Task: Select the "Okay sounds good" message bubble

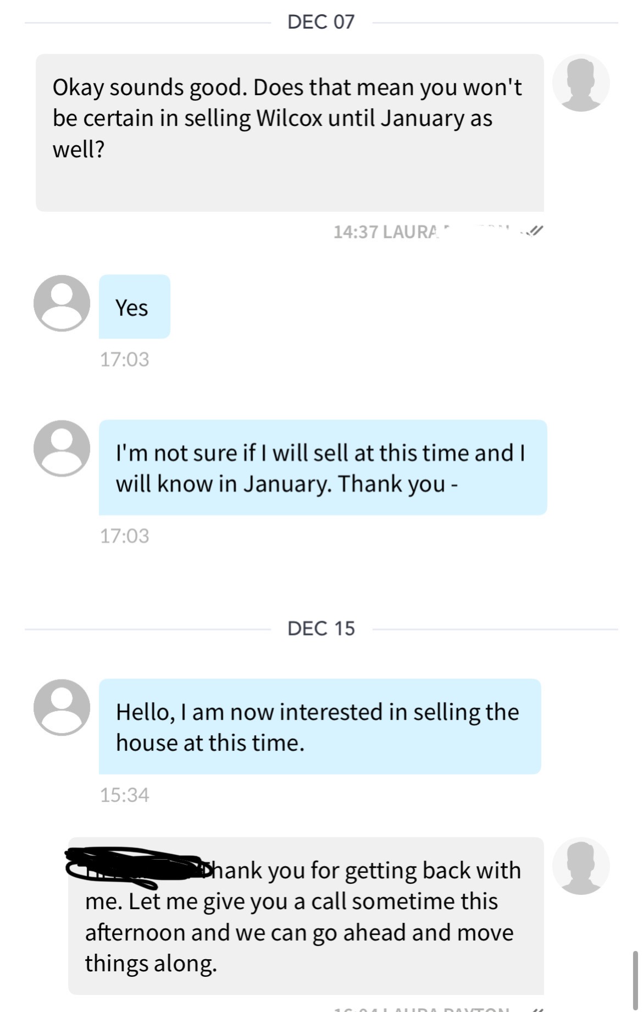Action: (x=290, y=133)
